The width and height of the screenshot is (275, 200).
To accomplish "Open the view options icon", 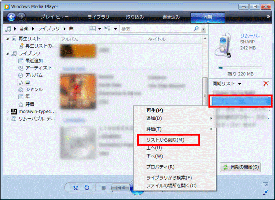I will [x=107, y=28].
